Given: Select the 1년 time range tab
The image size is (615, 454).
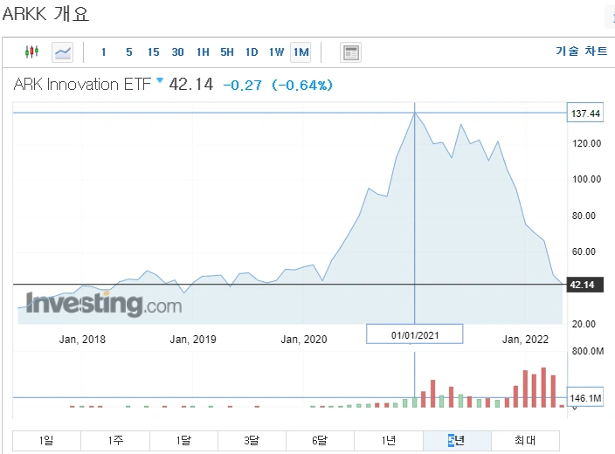Looking at the screenshot, I should pyautogui.click(x=389, y=441).
